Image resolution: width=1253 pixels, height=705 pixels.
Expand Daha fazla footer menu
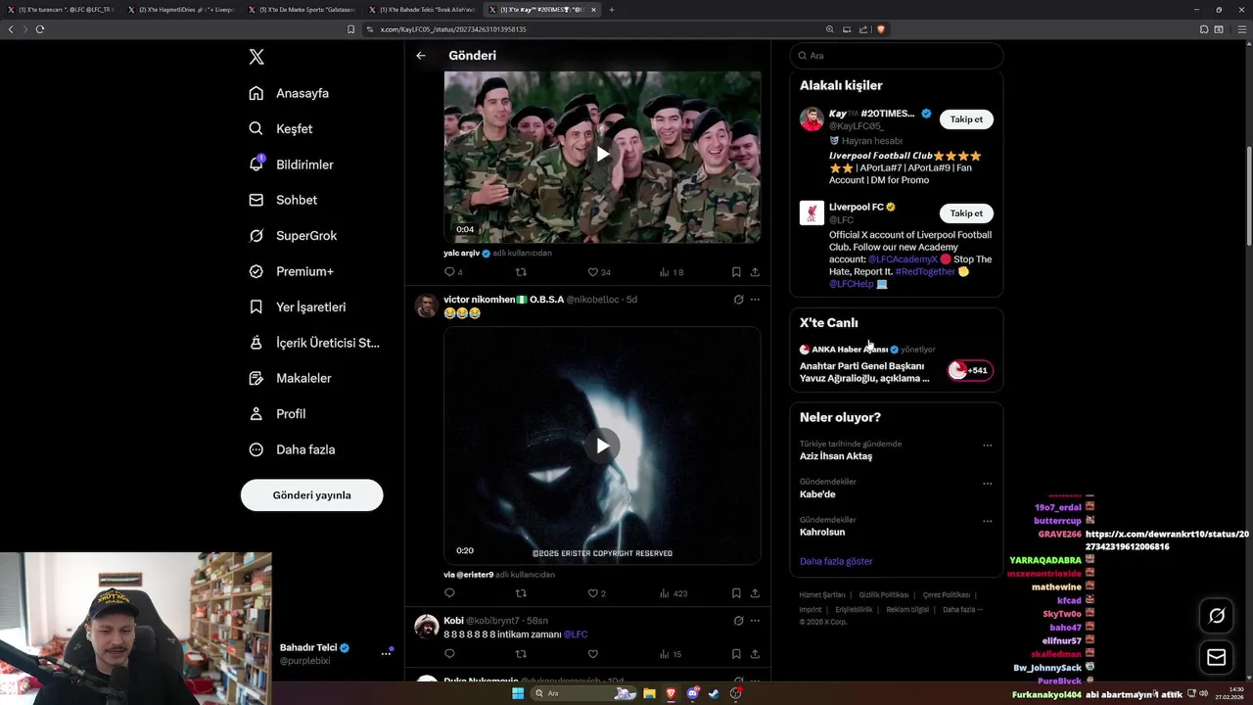(962, 609)
